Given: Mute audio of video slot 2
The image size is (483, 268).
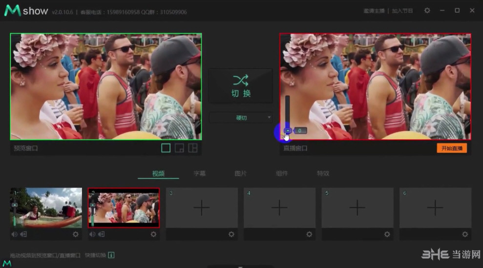Looking at the screenshot, I should click(92, 234).
